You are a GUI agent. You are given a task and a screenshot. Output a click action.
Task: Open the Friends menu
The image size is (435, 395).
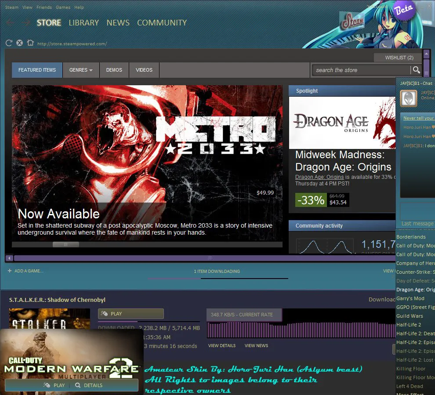pos(44,7)
